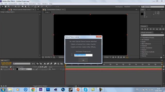165x92 pixels.
Task: Select the Unified Camera tool
Action: 15,7
